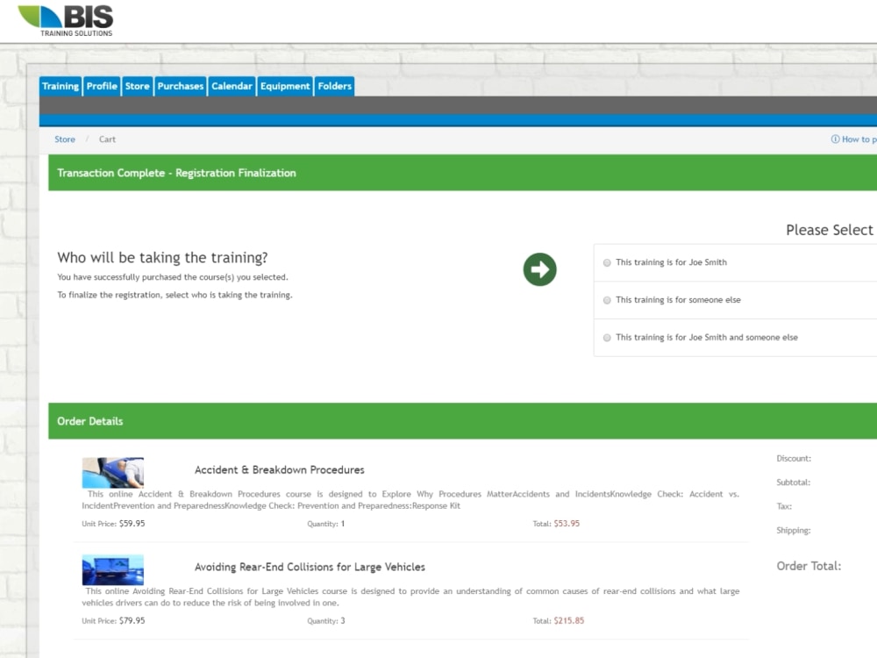877x658 pixels.
Task: Click the How to info icon
Action: click(835, 139)
